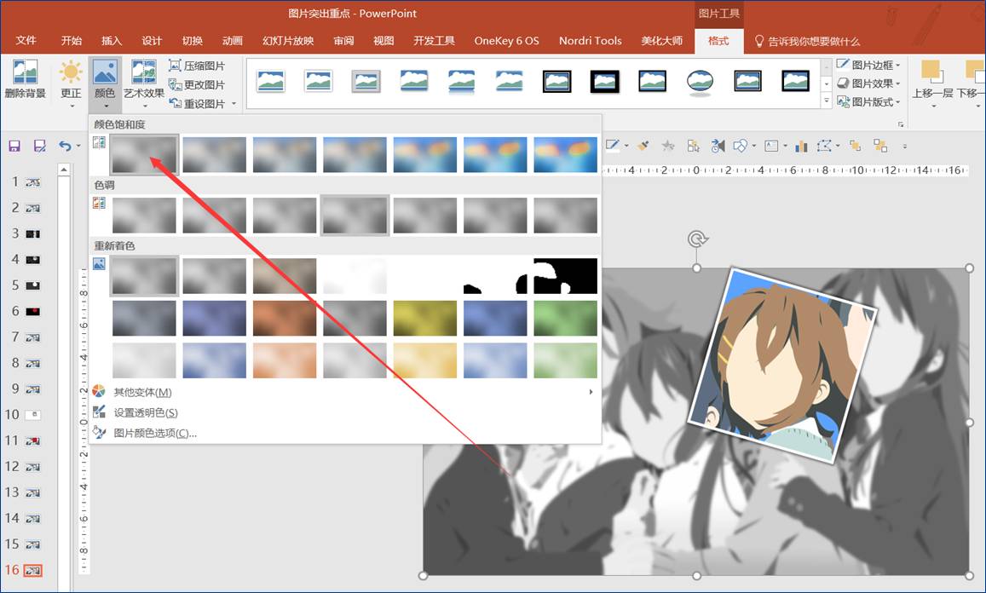Choose the No Recolor swatch
The image size is (986, 593).
coord(144,275)
